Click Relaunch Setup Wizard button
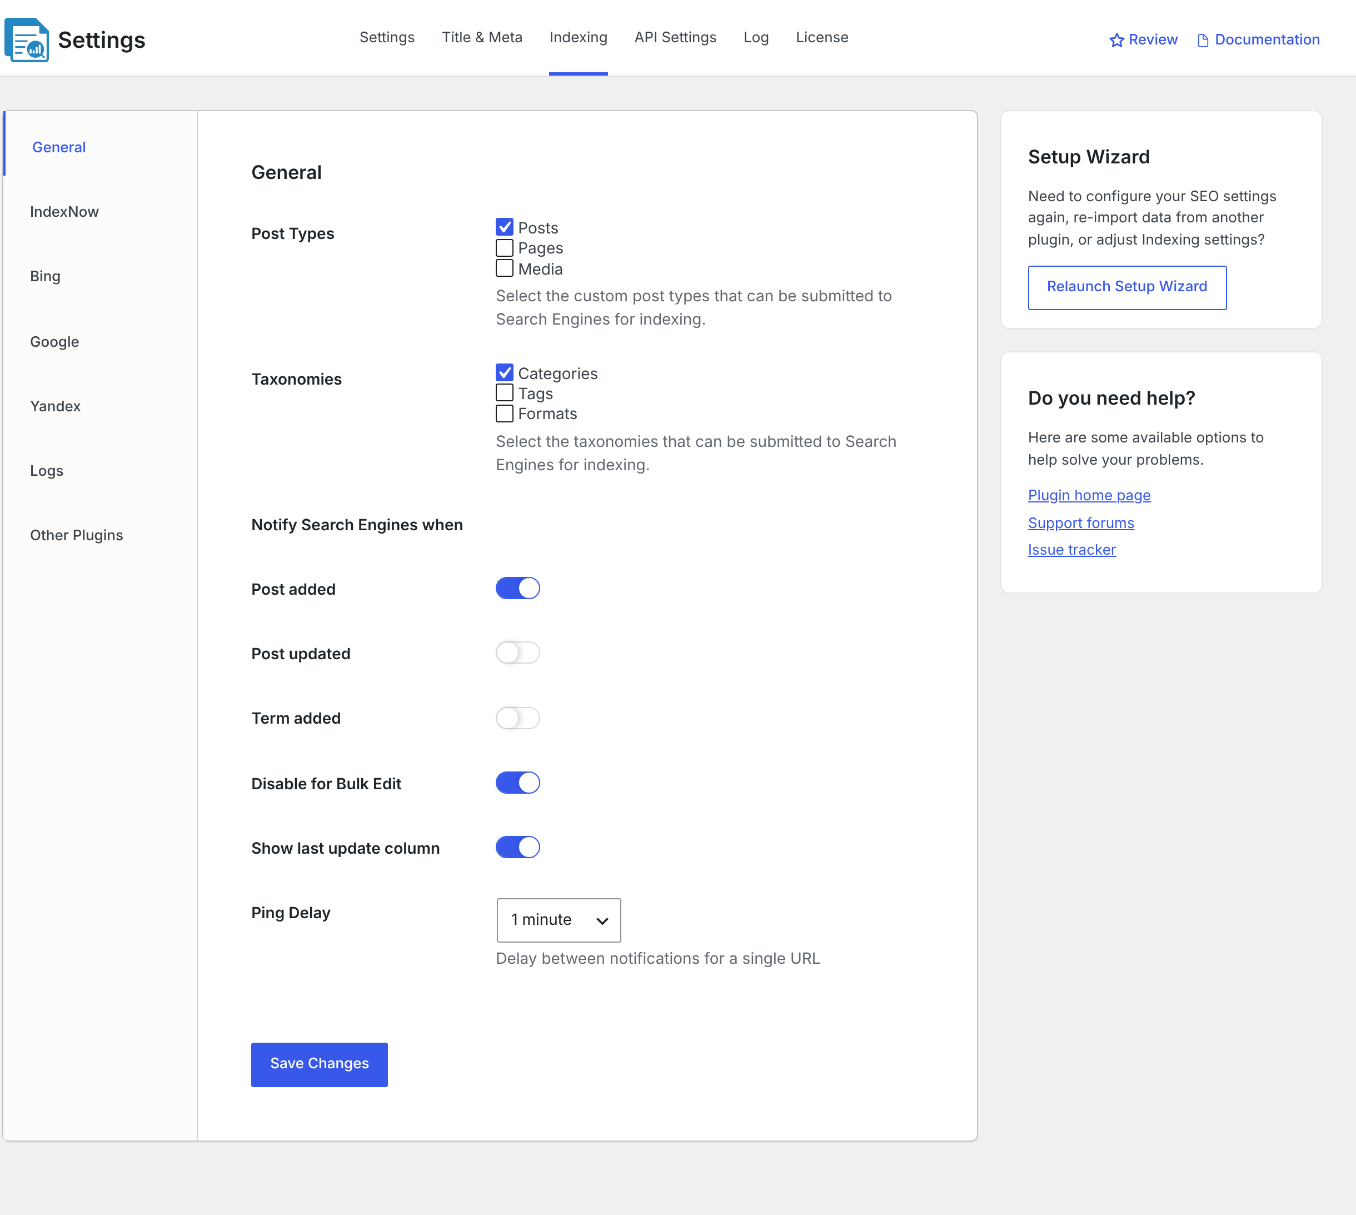This screenshot has height=1215, width=1356. 1127,287
